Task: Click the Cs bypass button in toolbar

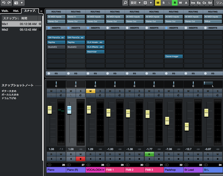Action: tap(204, 3)
